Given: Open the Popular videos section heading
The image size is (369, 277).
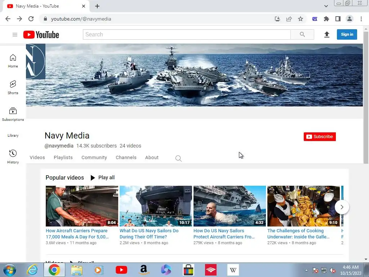Looking at the screenshot, I should (x=65, y=177).
